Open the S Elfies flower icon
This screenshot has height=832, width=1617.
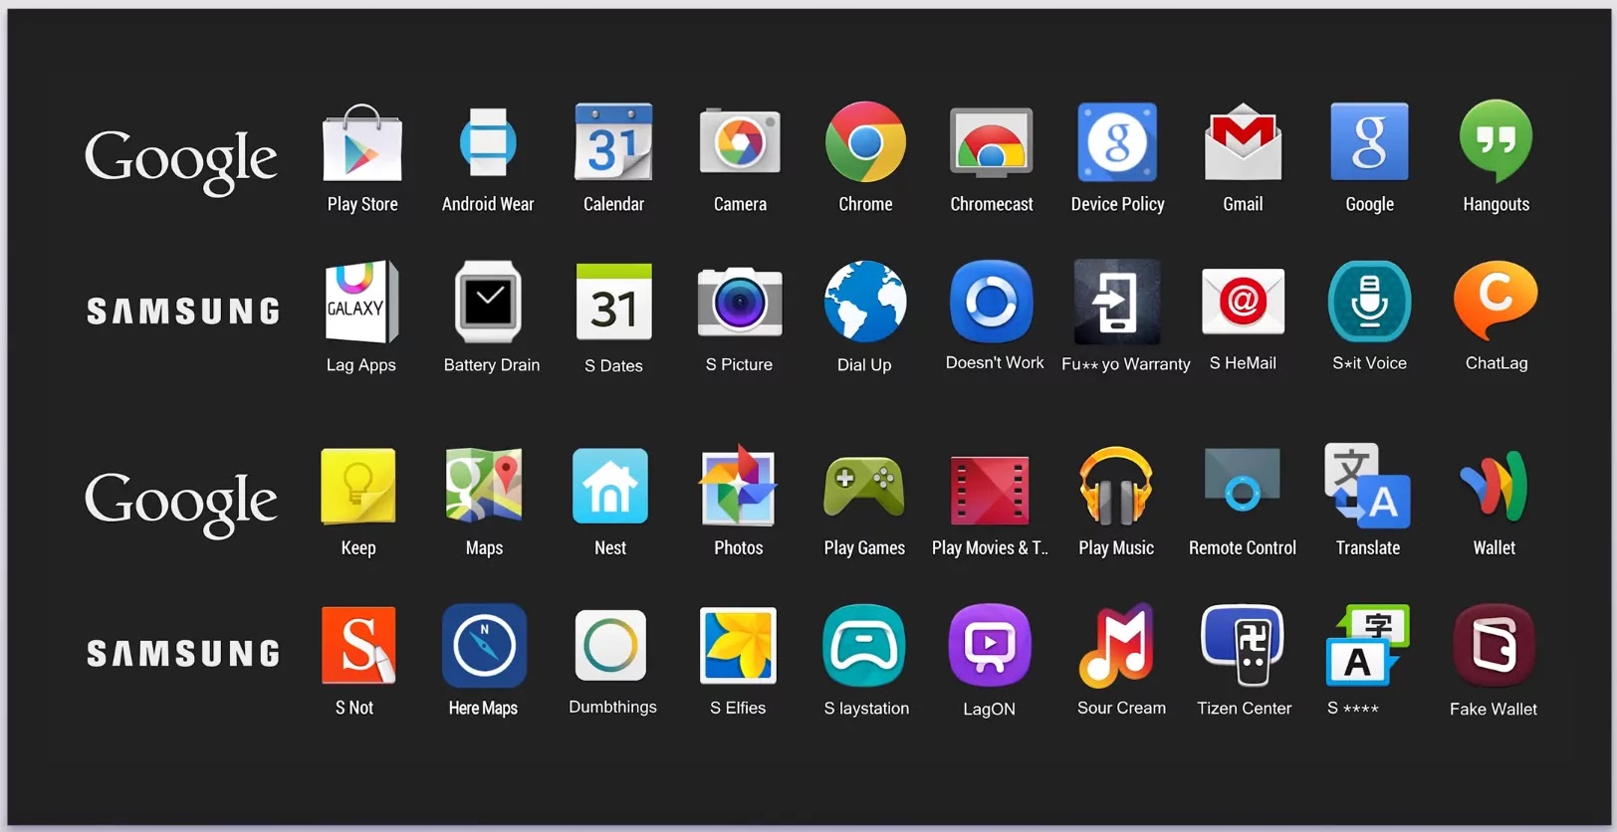738,645
